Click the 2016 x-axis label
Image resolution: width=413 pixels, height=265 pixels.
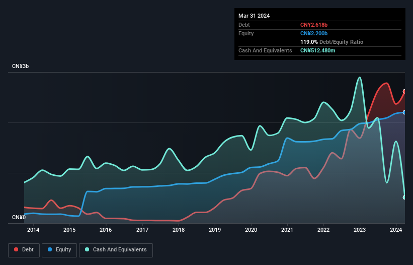tap(106, 230)
